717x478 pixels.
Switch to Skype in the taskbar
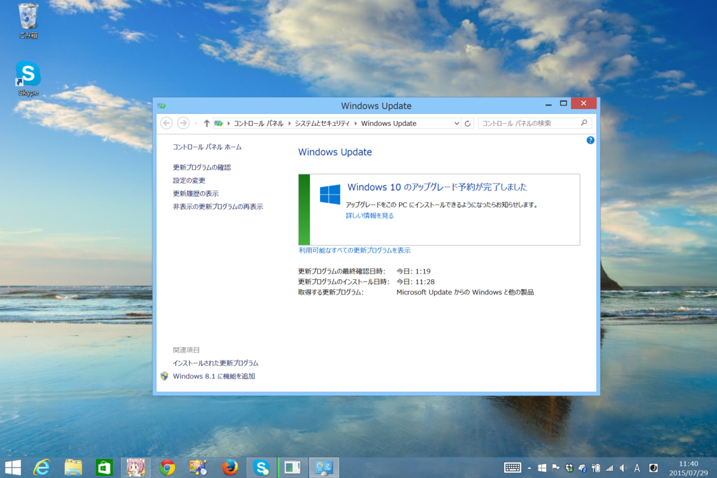pyautogui.click(x=262, y=468)
